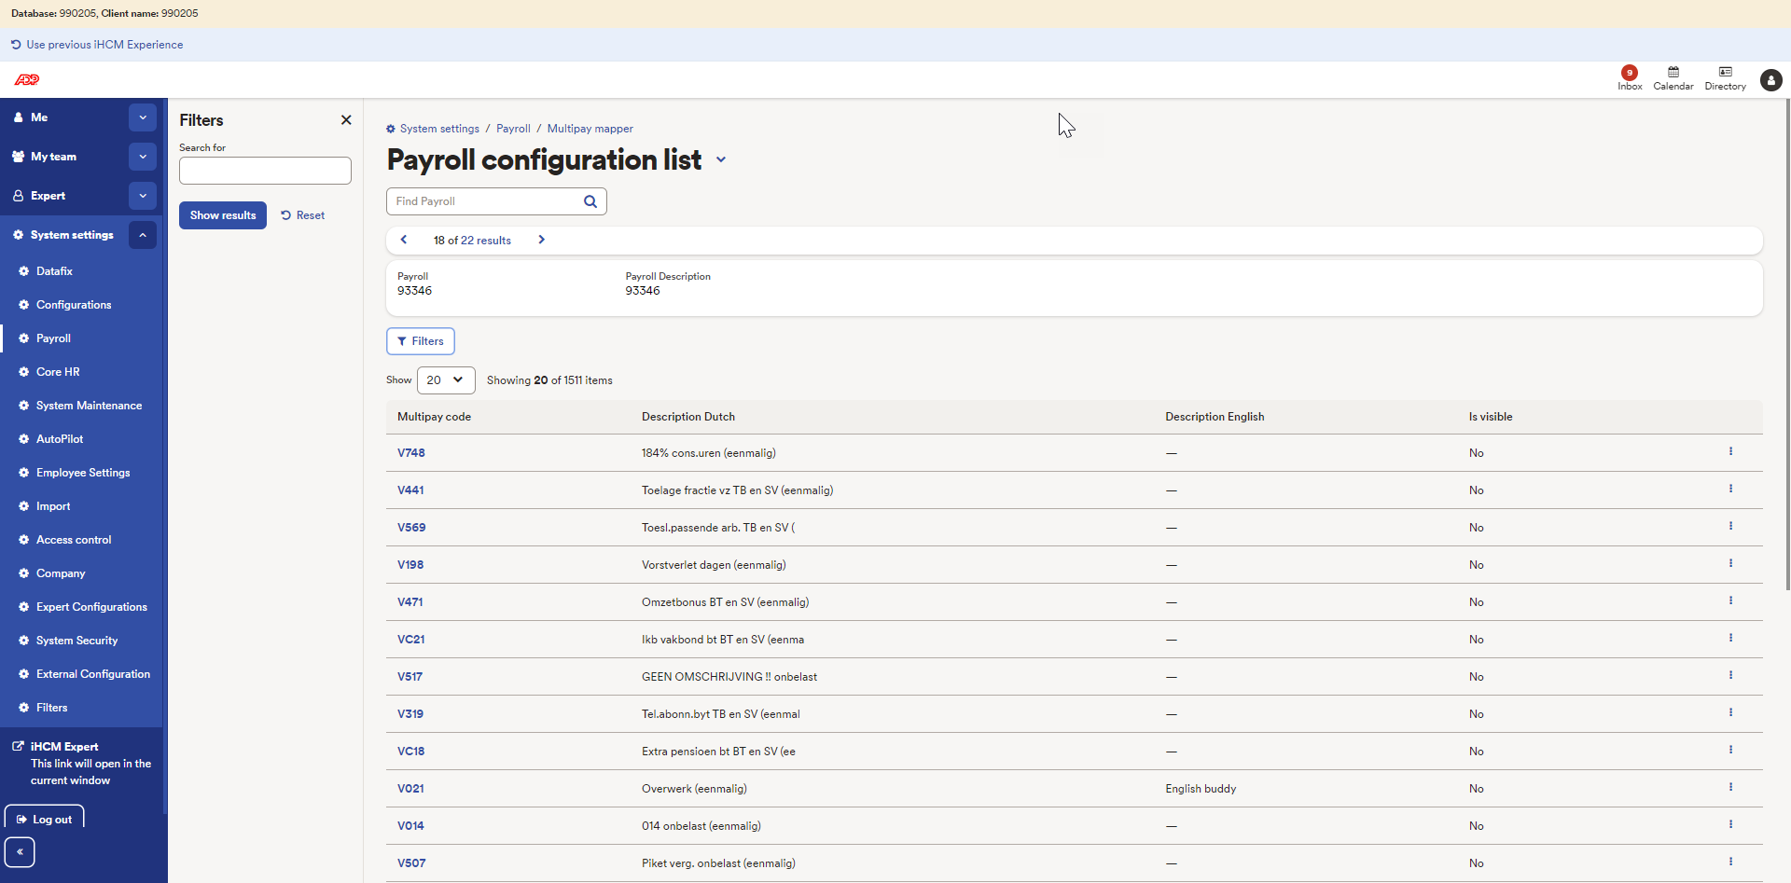Select My team in the sidebar
1791x883 pixels.
(53, 156)
